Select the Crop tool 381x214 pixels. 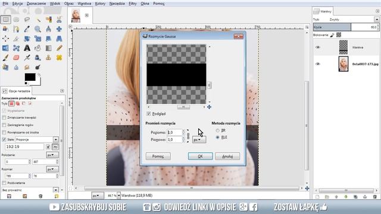coord(16,39)
